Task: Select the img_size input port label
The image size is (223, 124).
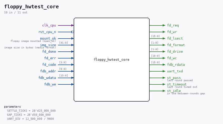Action: tap(48, 45)
